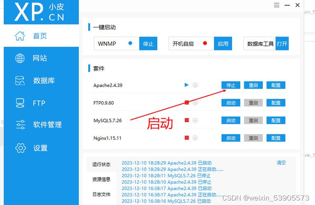Click the 开机自启 red status dot
Viewport: 315px width, 205px height.
(205, 43)
